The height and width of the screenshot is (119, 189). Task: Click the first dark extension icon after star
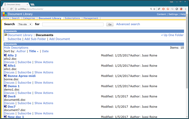point(159,9)
